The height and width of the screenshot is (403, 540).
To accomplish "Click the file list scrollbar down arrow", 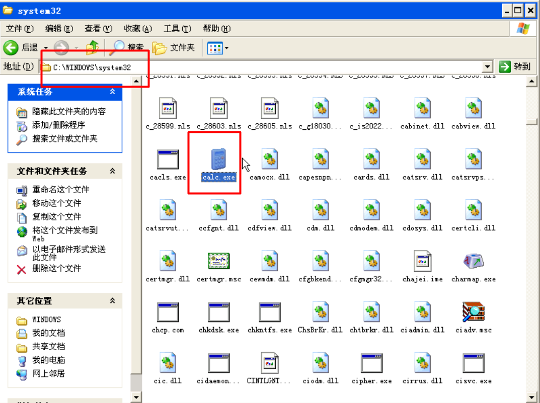I will pyautogui.click(x=532, y=397).
